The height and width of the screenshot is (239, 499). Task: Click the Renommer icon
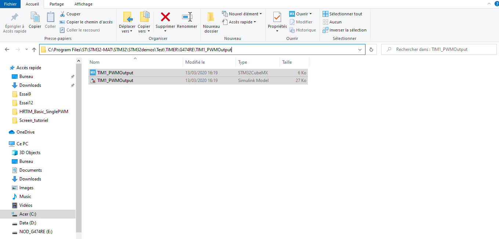pyautogui.click(x=187, y=17)
